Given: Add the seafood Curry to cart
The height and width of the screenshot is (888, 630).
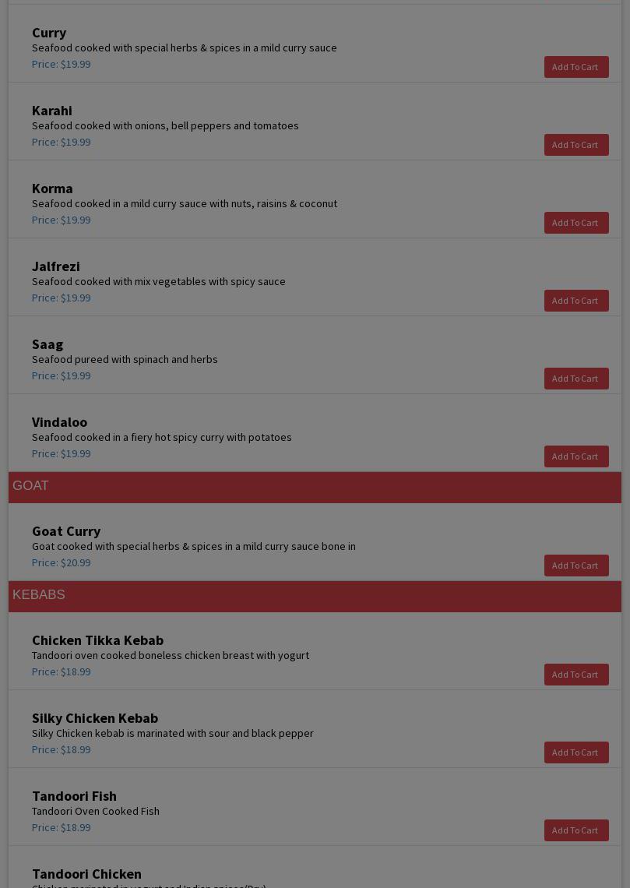Looking at the screenshot, I should tap(575, 67).
